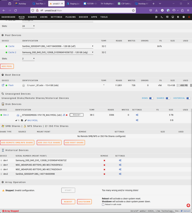
Task: Open the Cache 2 pool device link
Action: pyautogui.click(x=12, y=52)
